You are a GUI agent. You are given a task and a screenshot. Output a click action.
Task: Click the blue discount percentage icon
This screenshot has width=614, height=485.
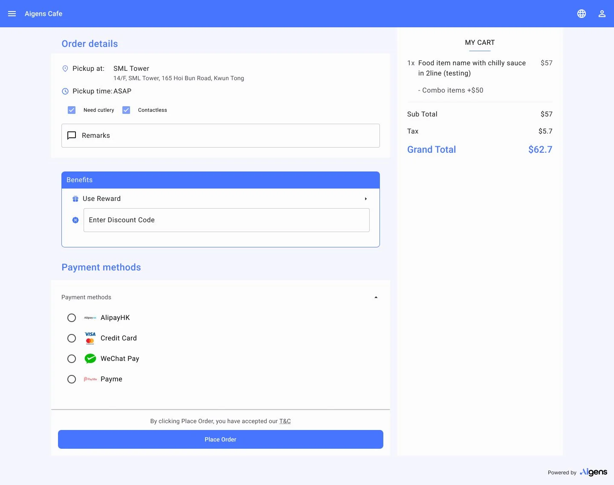coord(75,220)
